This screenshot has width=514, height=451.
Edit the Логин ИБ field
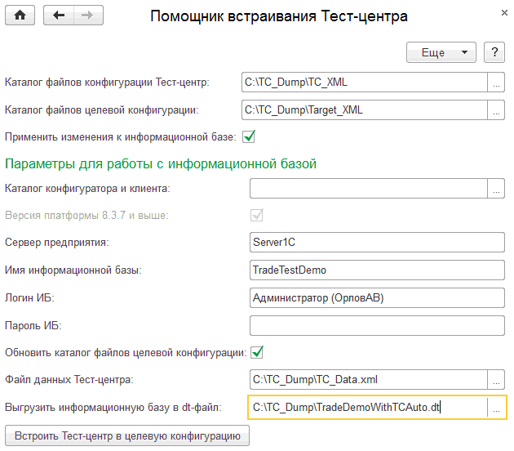point(377,297)
